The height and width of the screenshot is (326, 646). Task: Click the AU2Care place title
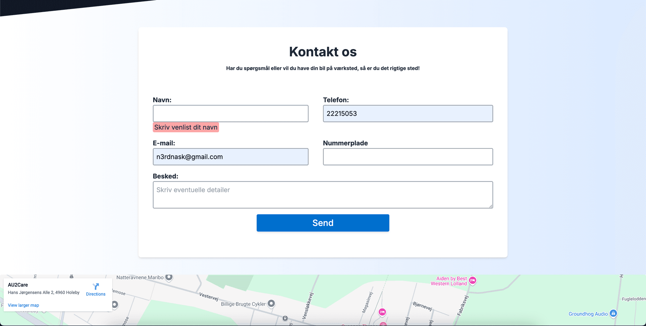[18, 285]
